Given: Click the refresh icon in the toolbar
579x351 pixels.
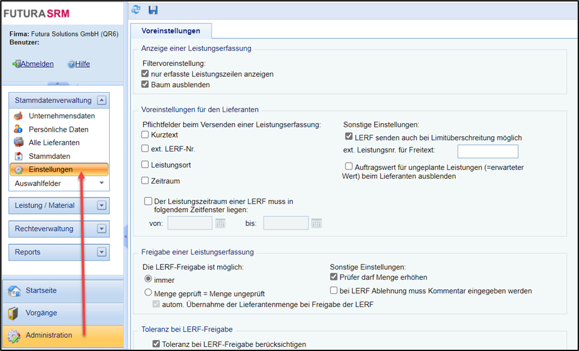Looking at the screenshot, I should (x=136, y=9).
